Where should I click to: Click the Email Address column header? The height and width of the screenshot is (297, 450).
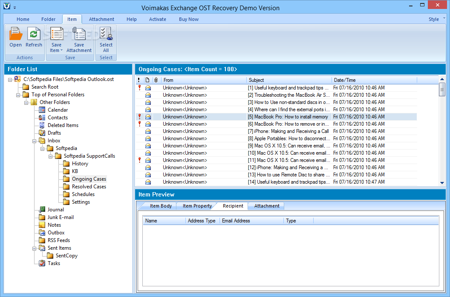[252, 221]
